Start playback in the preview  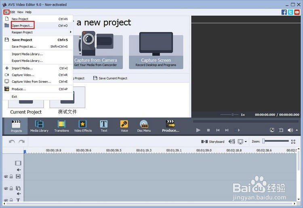click(x=198, y=130)
